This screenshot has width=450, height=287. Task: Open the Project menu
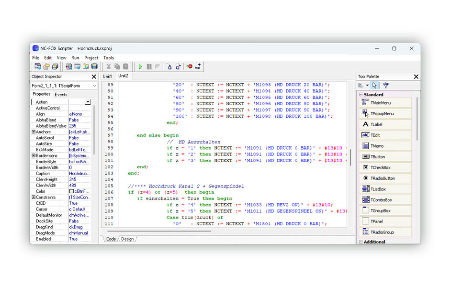tap(91, 58)
